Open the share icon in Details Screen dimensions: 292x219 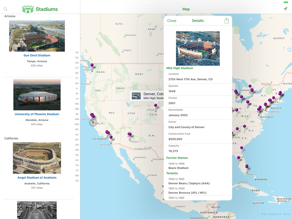tap(227, 20)
